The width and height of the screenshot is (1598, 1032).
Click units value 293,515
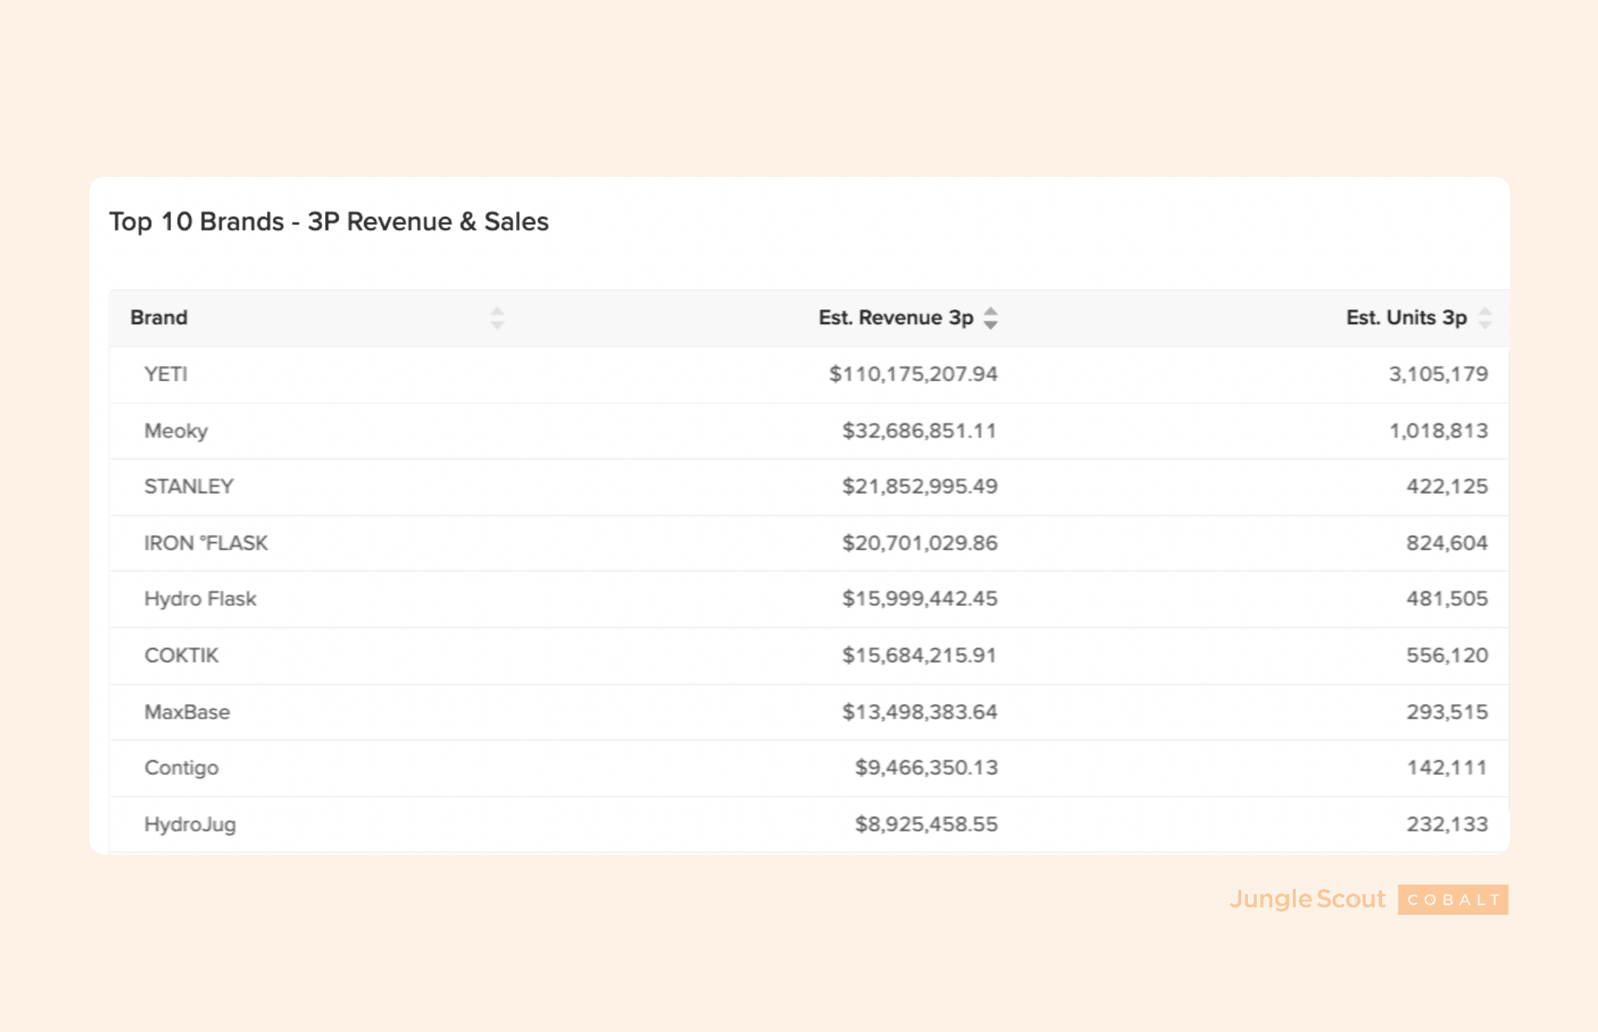click(x=1447, y=712)
